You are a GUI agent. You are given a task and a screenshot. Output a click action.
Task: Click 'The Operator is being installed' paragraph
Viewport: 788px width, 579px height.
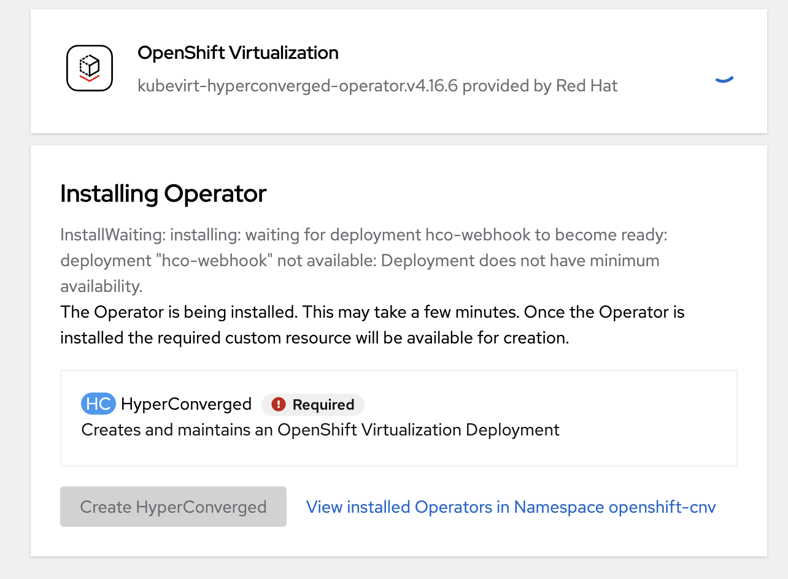coord(373,325)
